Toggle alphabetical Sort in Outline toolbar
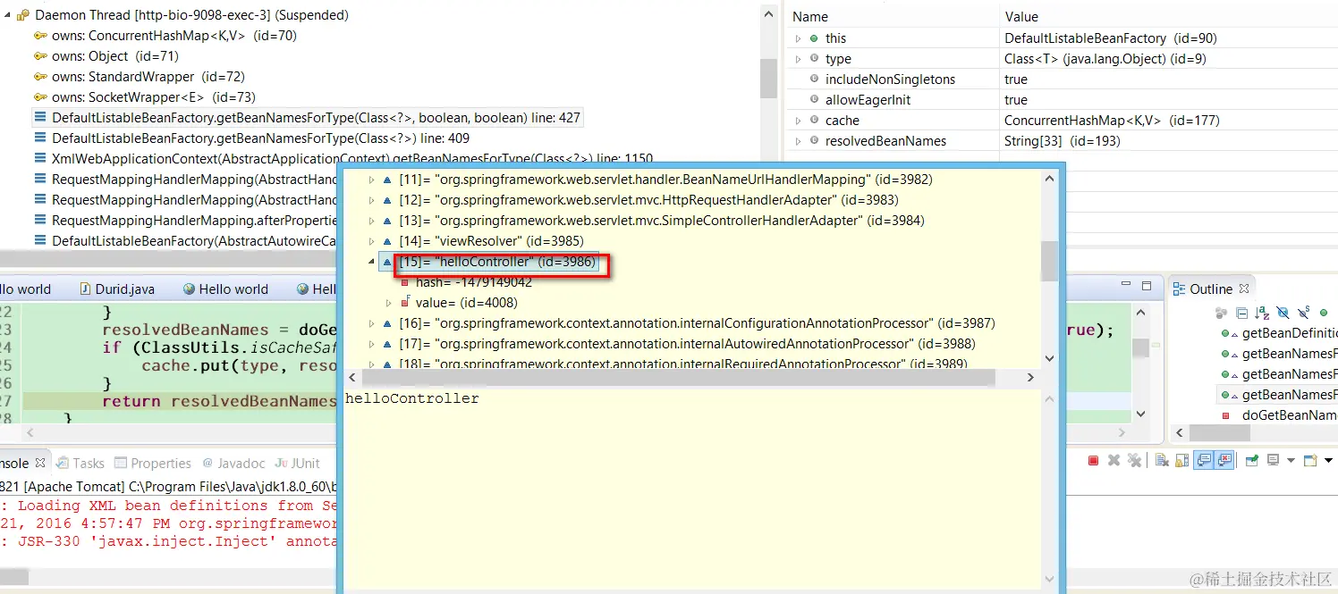 pos(1262,313)
